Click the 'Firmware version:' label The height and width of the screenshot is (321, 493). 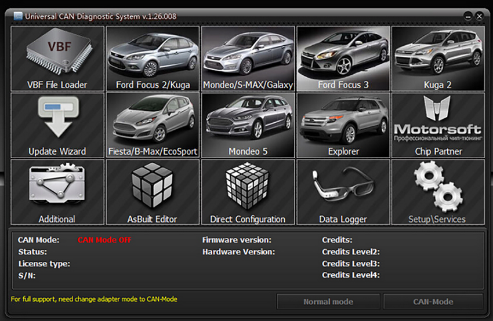[237, 240]
